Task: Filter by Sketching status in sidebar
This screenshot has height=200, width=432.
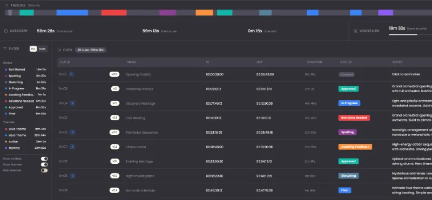Action: 25,82
